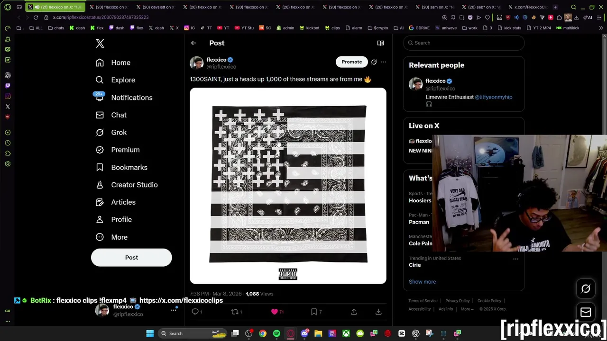Open a new browser tab
This screenshot has width=607, height=341.
[555, 7]
